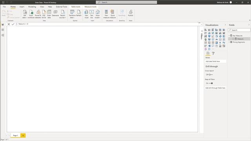Image resolution: width=251 pixels, height=141 pixels.
Task: Open the Help ribbon tab
Action: [50, 7]
